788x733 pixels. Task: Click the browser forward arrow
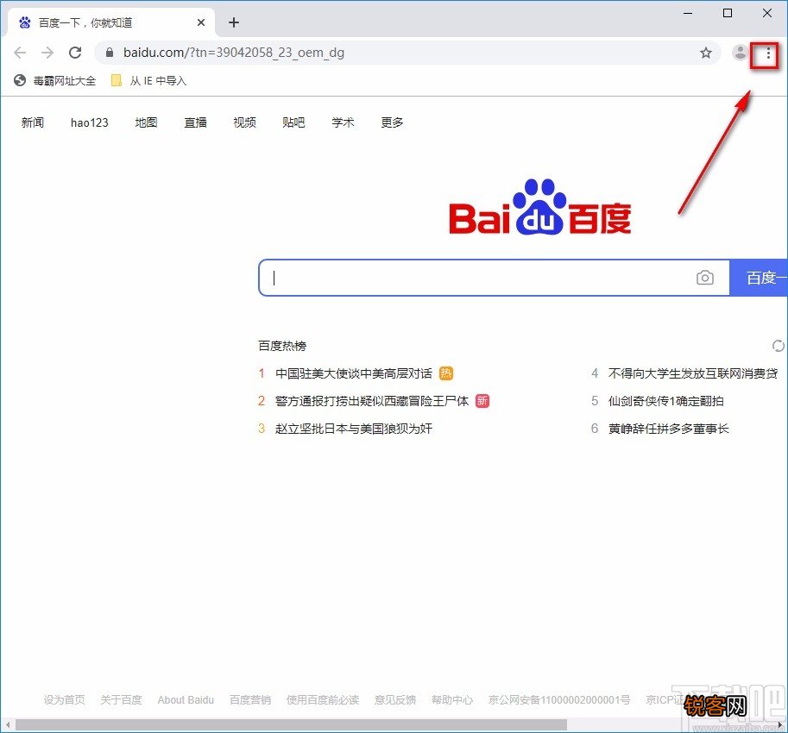pyautogui.click(x=47, y=53)
